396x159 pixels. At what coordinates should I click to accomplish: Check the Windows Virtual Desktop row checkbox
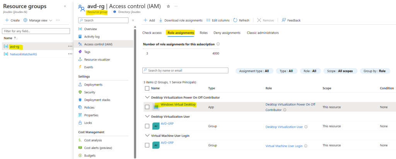click(x=147, y=107)
